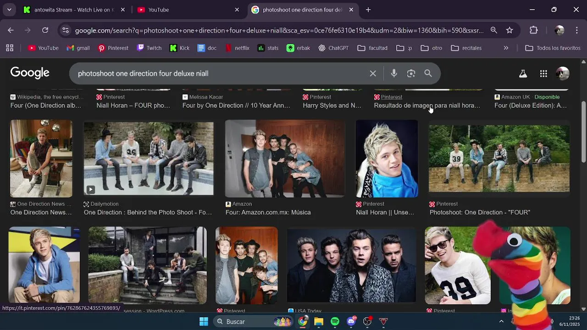Open Google account avatar
The width and height of the screenshot is (587, 330).
pyautogui.click(x=562, y=73)
